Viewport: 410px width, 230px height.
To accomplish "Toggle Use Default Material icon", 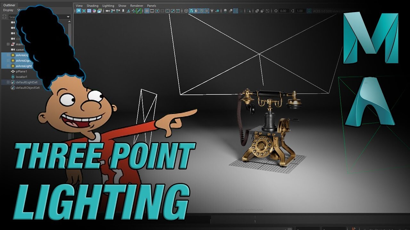I will click(x=197, y=11).
